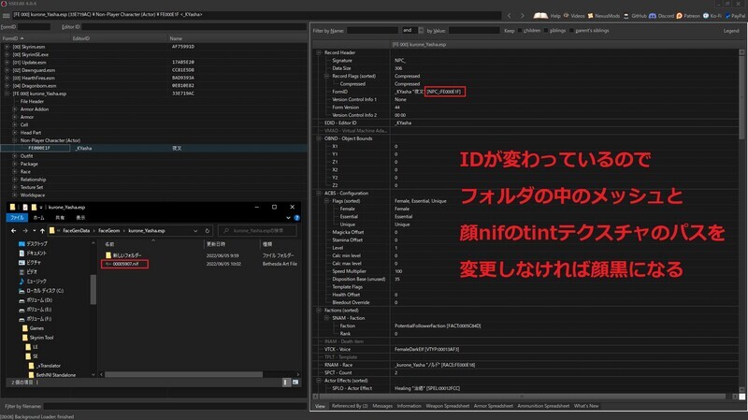Expand the Explorer ribbon chevron
This screenshot has height=420, width=748.
pyautogui.click(x=288, y=218)
